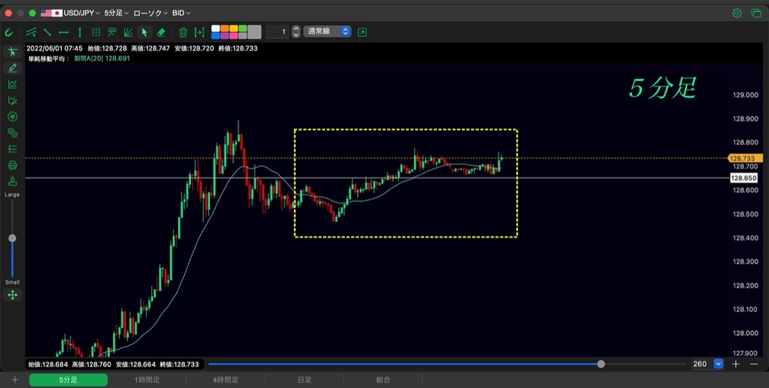Open the line chart indicator icon
Screen dimensions: 769x388
pos(12,84)
